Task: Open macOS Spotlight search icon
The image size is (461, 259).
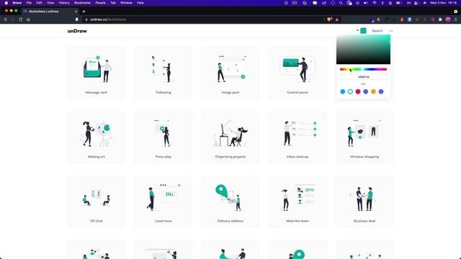Action: tap(341, 3)
